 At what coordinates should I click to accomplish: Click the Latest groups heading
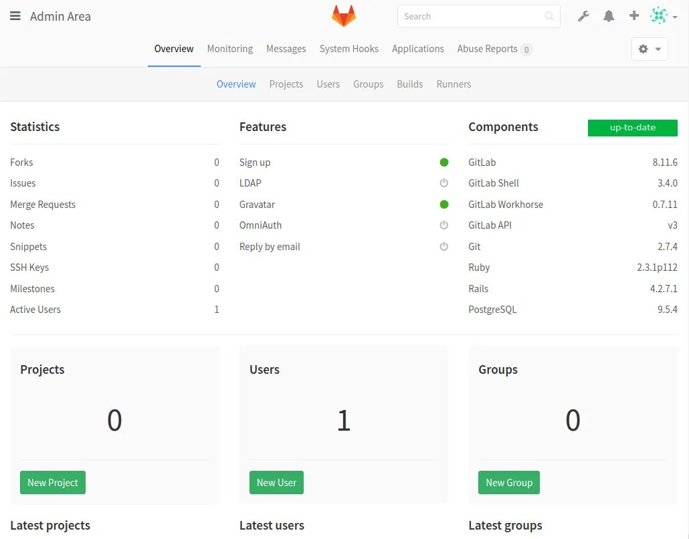(505, 525)
